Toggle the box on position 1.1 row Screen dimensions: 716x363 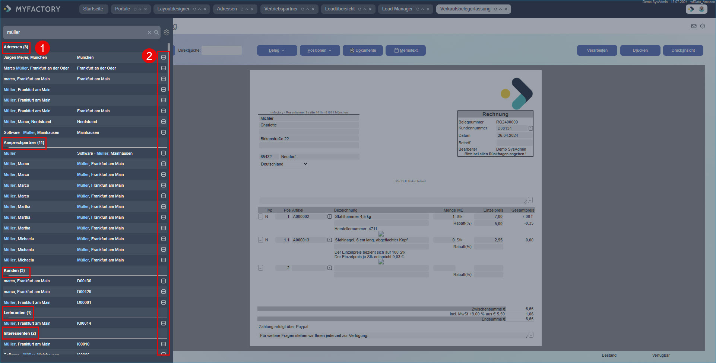point(261,240)
